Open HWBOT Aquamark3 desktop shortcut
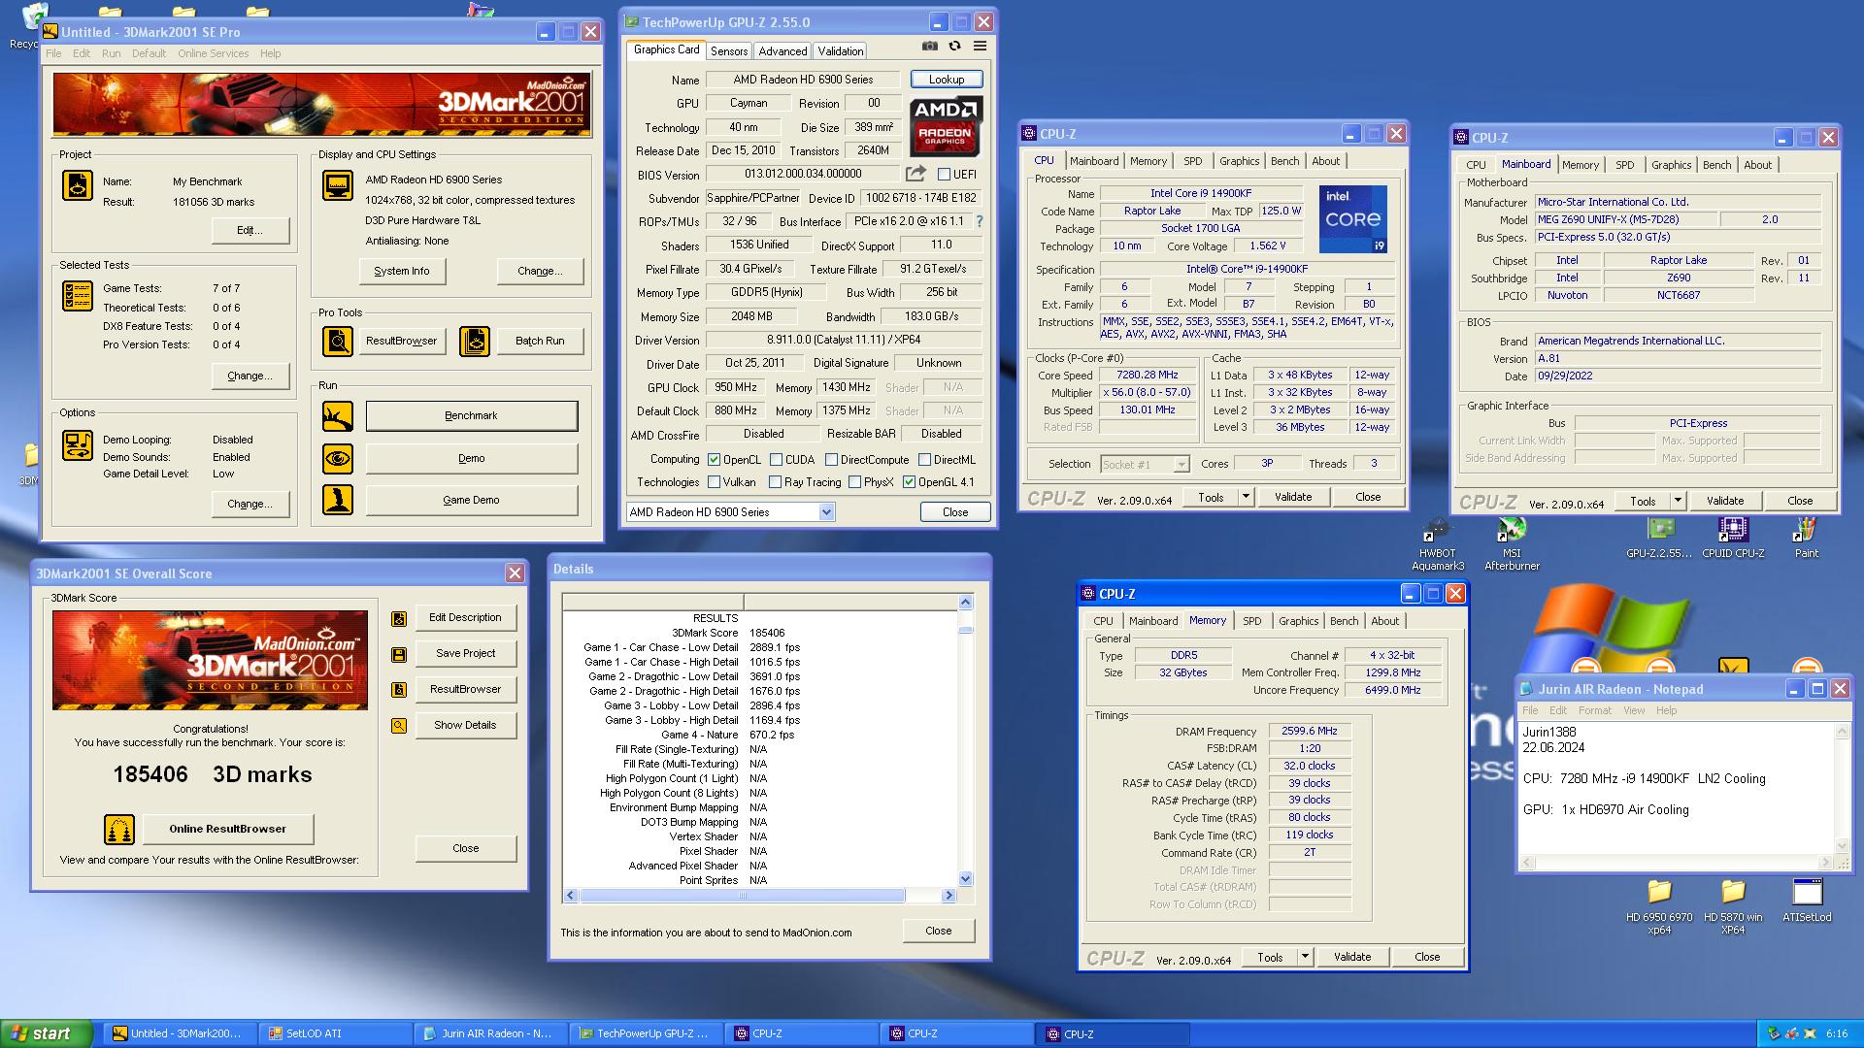Screen dimensions: 1864x1048 (1437, 544)
